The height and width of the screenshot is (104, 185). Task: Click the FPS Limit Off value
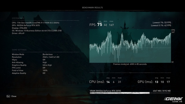[44, 68]
